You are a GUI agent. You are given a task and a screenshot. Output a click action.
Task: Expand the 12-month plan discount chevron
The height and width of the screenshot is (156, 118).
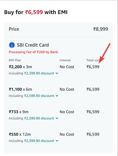pos(57,141)
